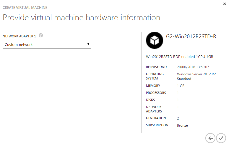Click the RELEASE DATE label
Viewport: 229px width, 146px height.
click(157, 67)
